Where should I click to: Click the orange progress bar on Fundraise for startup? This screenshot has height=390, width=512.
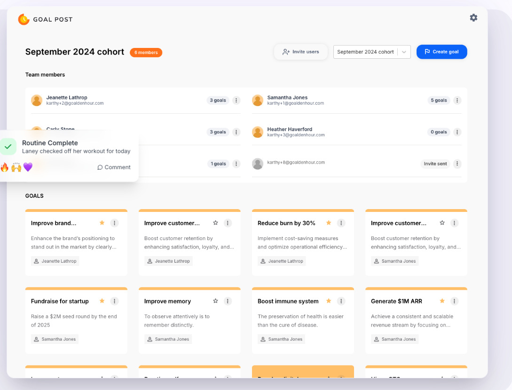pyautogui.click(x=76, y=289)
